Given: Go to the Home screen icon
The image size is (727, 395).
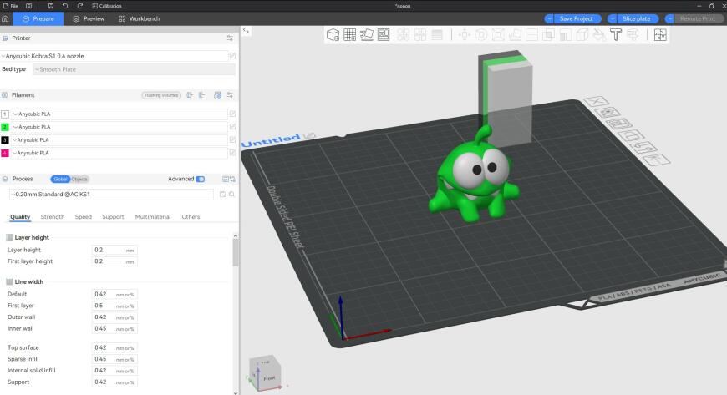Looking at the screenshot, I should click(x=6, y=18).
